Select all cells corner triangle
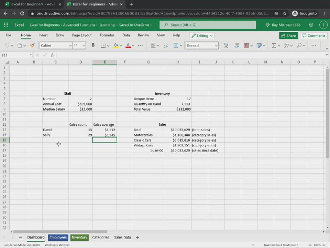 (x=7, y=62)
